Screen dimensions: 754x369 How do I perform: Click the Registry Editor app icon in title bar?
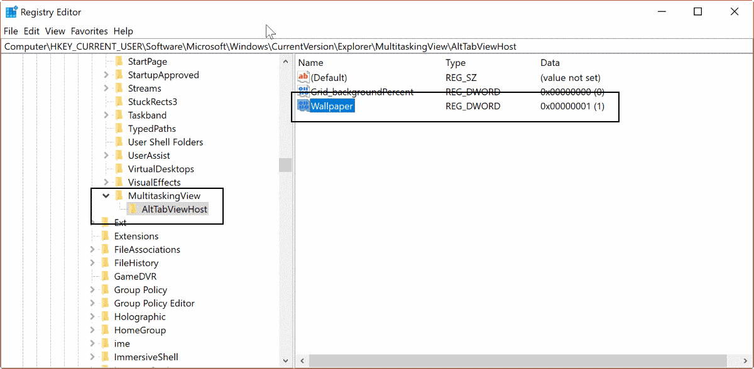tap(11, 12)
